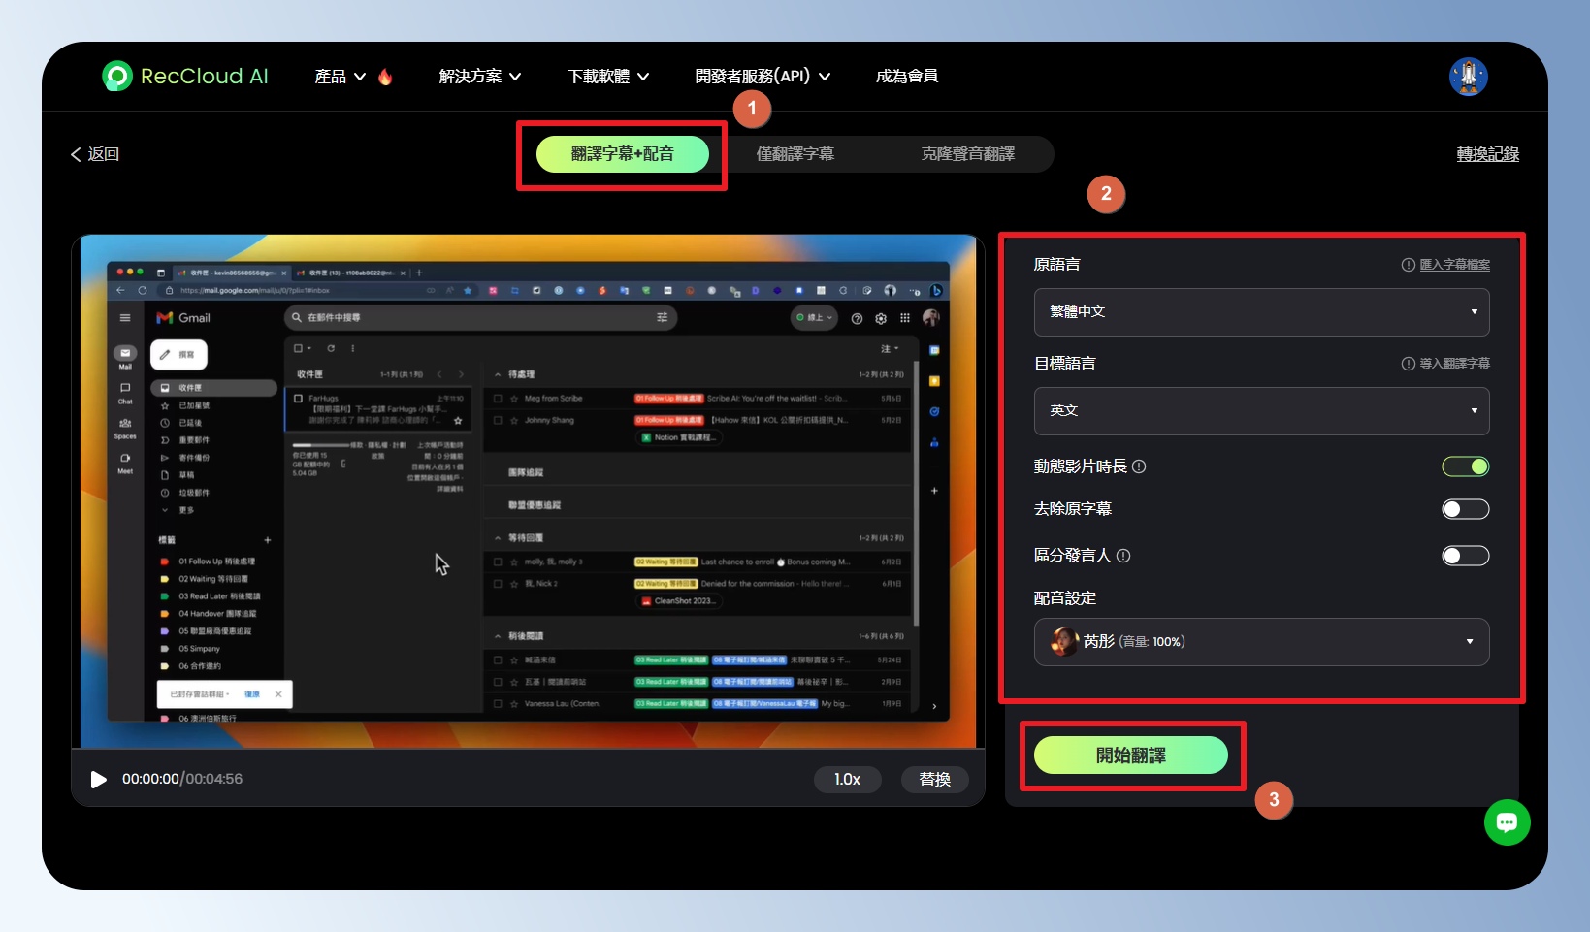This screenshot has width=1590, height=932.
Task: Click info icon beside 區分發言人
Action: pos(1123,556)
